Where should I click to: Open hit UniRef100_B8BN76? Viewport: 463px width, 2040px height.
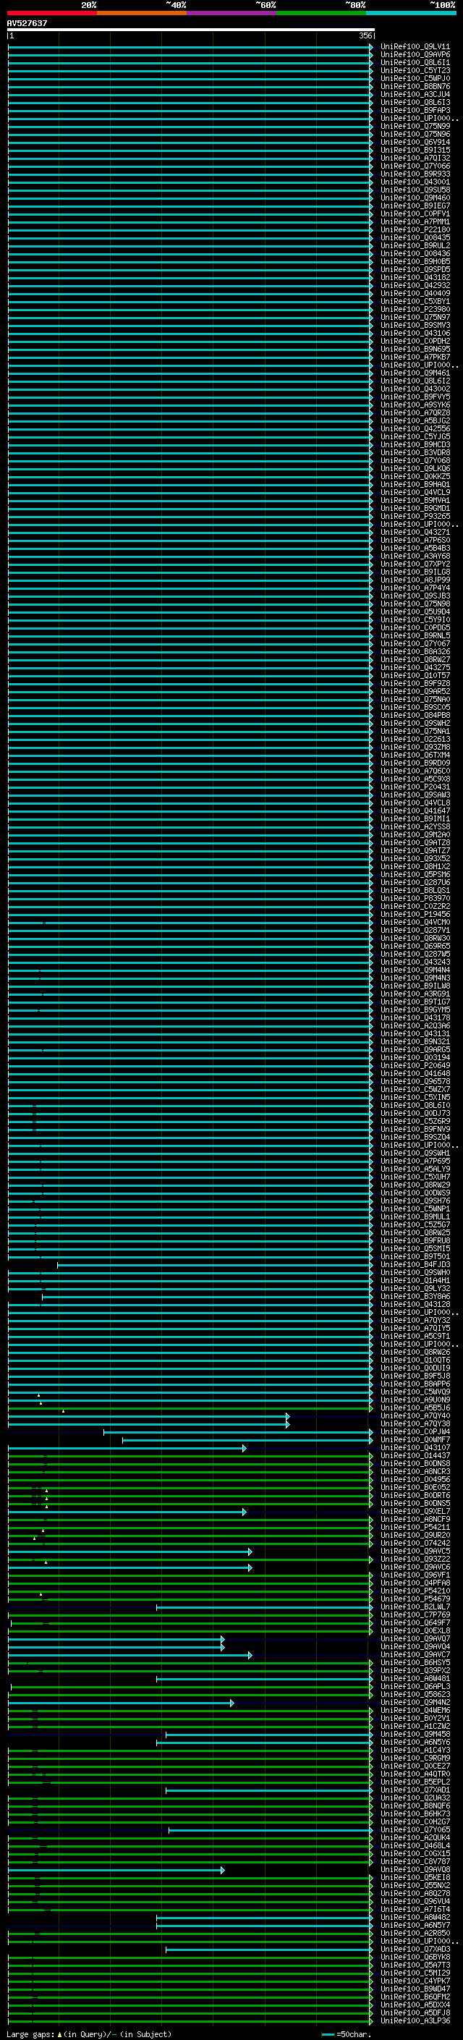[415, 86]
